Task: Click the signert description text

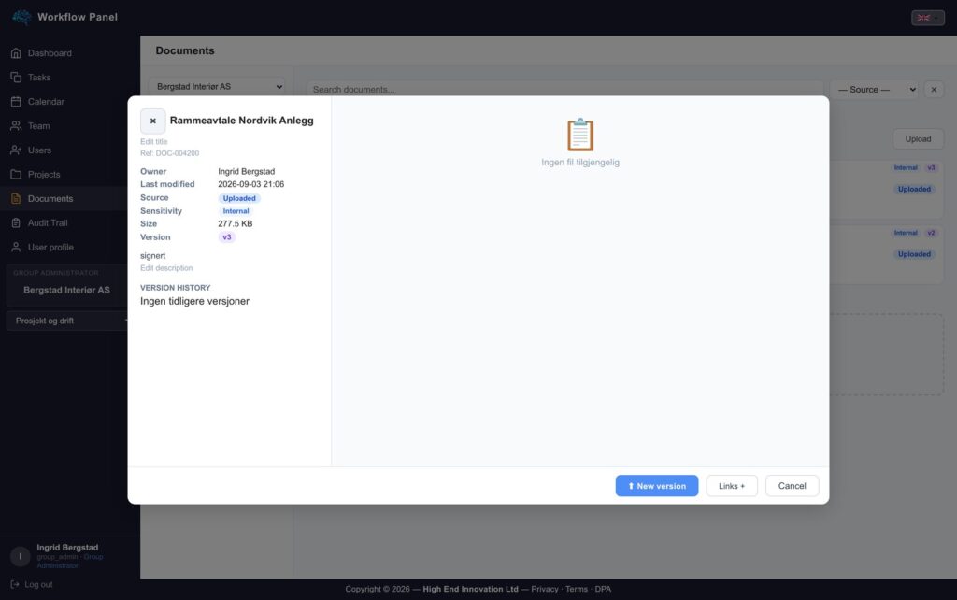Action: pos(152,256)
